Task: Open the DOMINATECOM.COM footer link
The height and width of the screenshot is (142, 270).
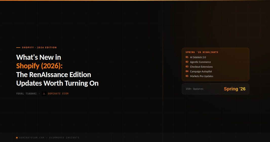Action: [x=32, y=138]
